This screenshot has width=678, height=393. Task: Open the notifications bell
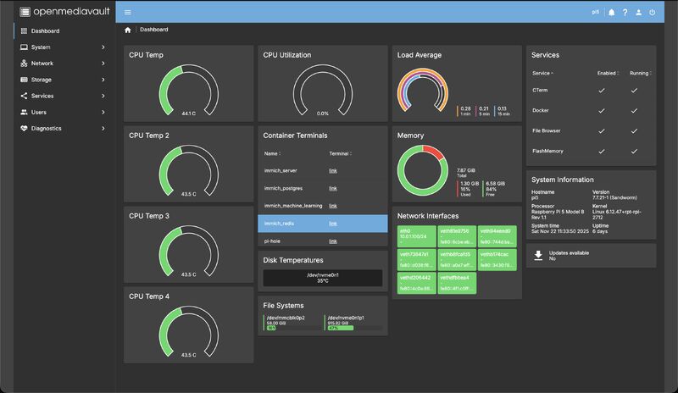(611, 13)
